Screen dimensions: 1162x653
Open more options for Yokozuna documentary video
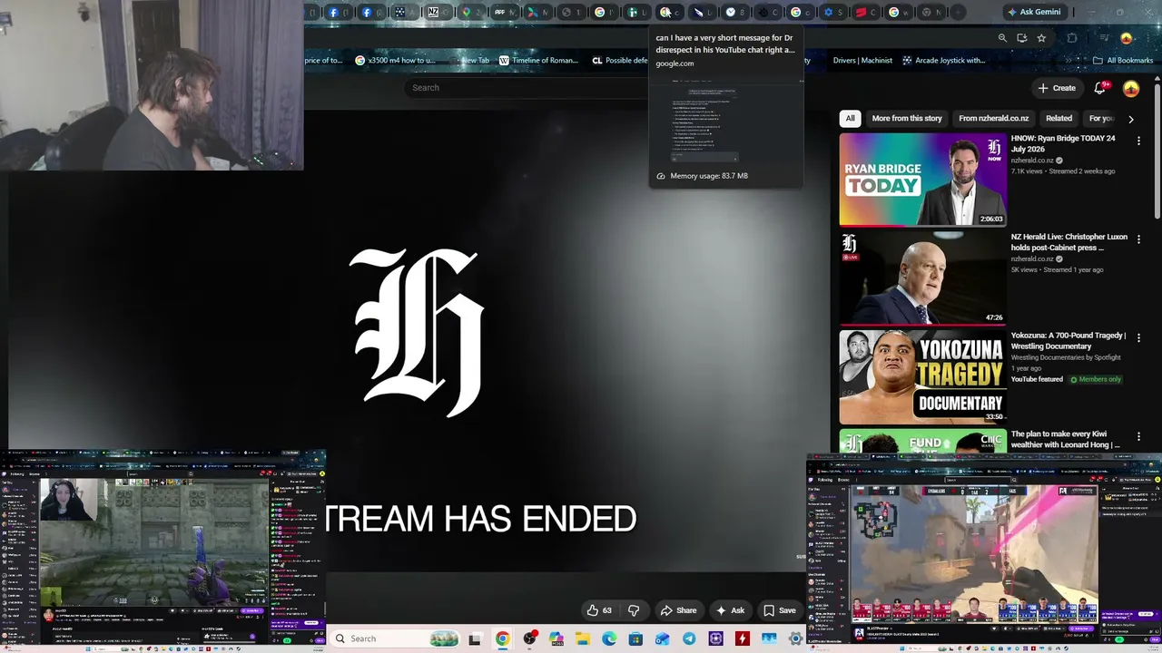pyautogui.click(x=1138, y=339)
